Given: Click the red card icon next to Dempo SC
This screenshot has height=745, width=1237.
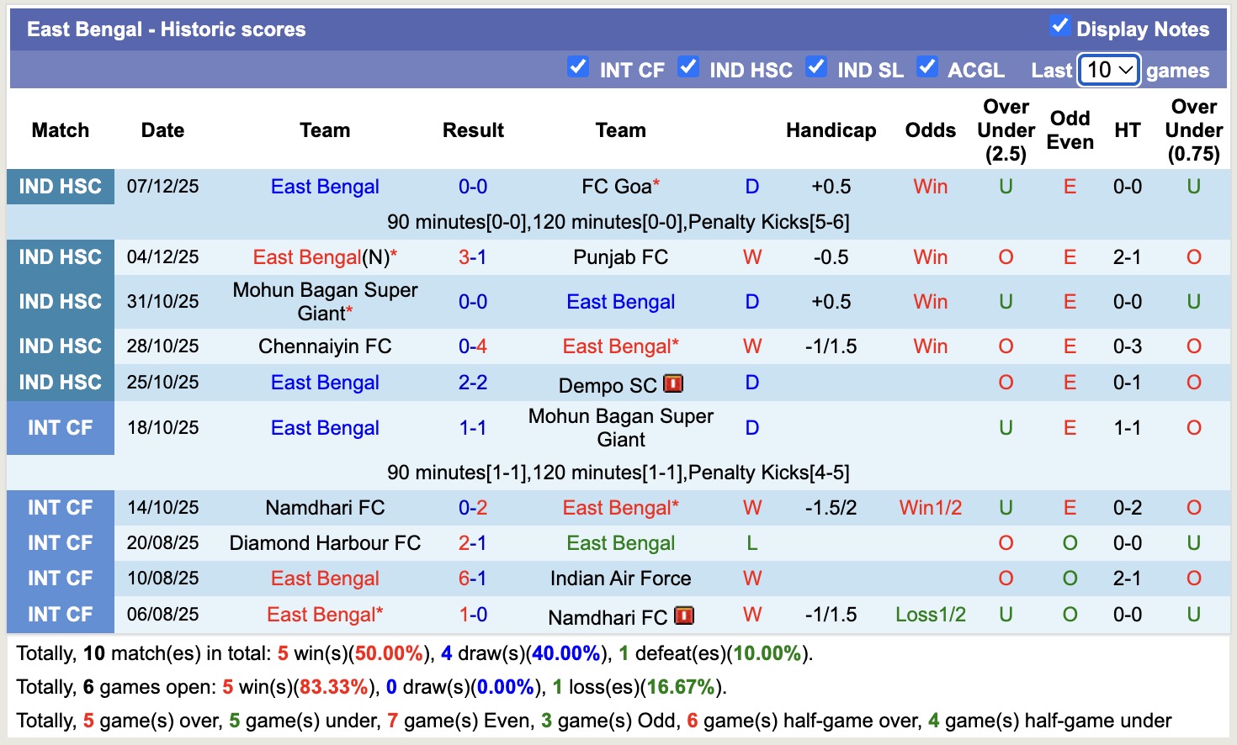Looking at the screenshot, I should point(672,383).
